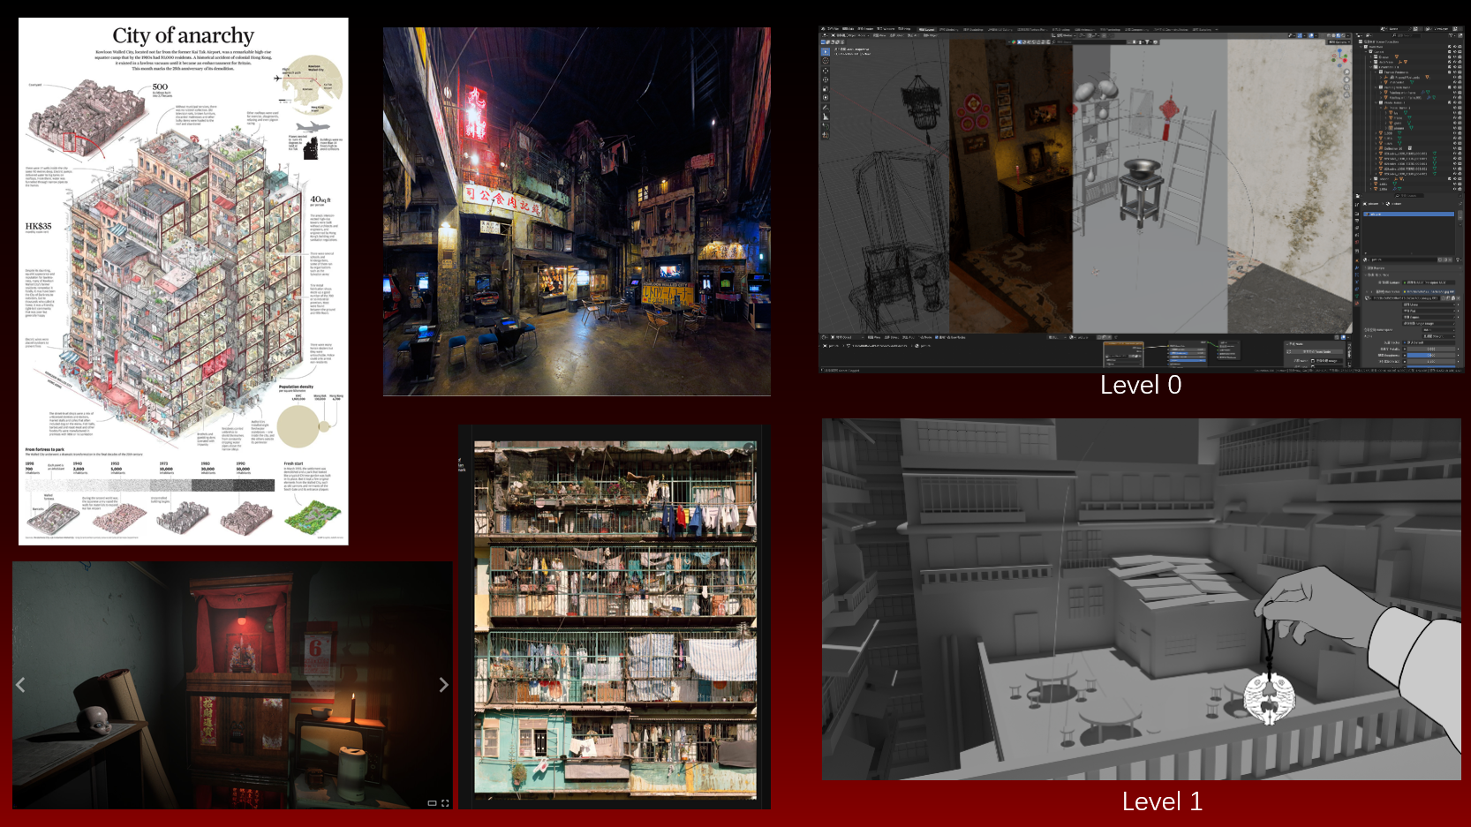Screen dimensions: 1471x827
Task: Show previous image with left arrow
Action: point(20,685)
